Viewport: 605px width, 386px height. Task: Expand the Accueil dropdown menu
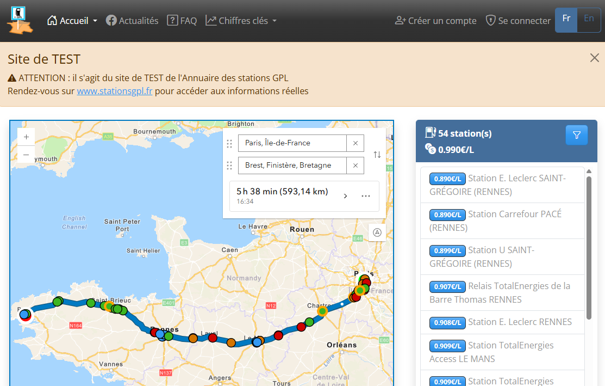coord(72,21)
